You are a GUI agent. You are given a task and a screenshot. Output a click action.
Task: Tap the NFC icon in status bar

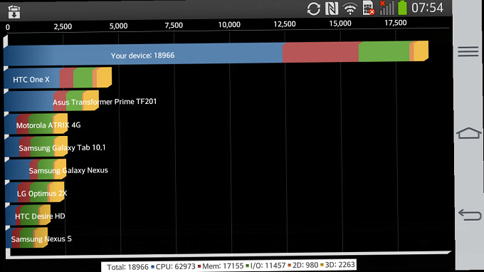[332, 9]
